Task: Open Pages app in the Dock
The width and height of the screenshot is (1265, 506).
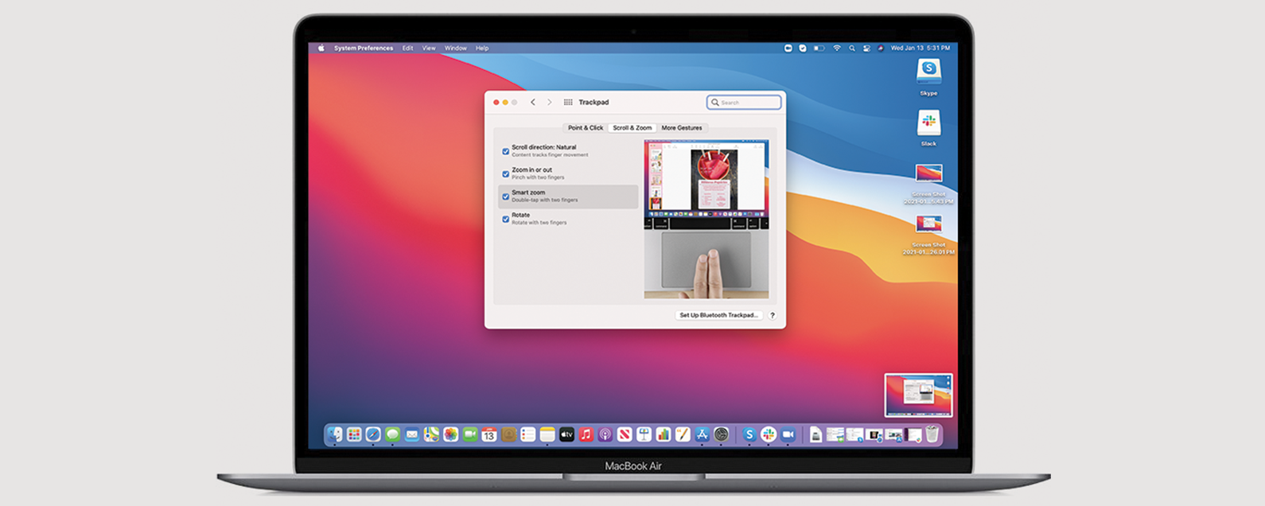Action: (x=682, y=434)
